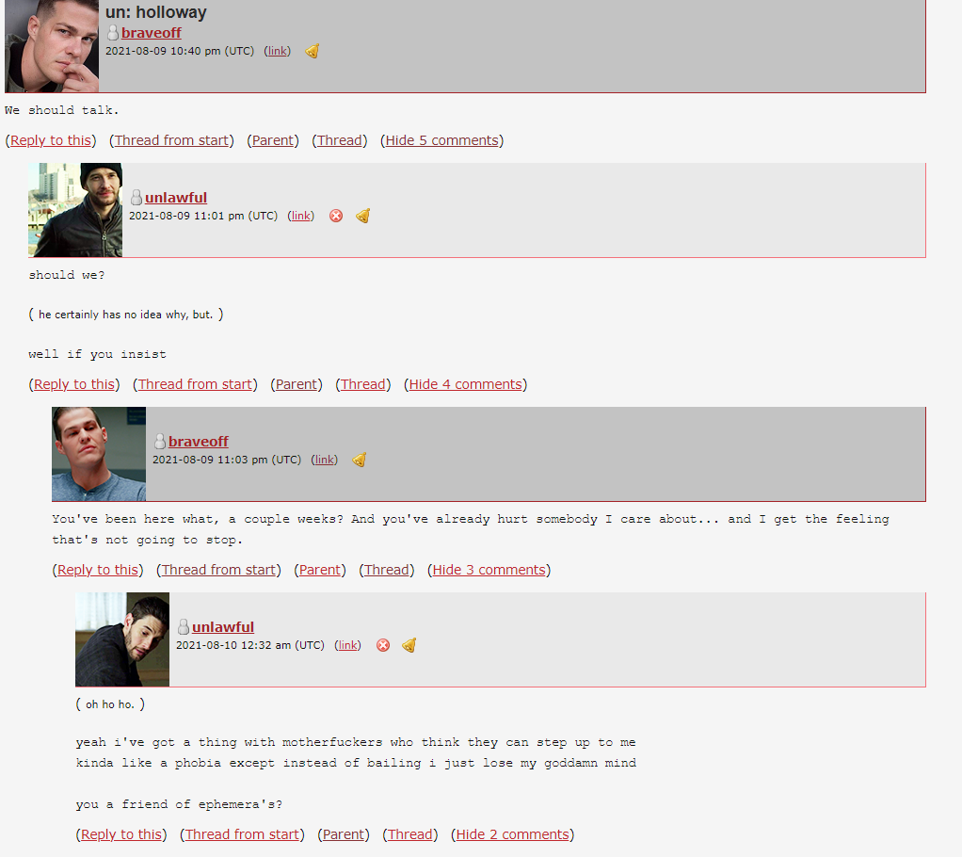Click the delete icon on unlawful's 11:01 pm comment
Viewport: 962px width, 857px height.
click(x=336, y=216)
